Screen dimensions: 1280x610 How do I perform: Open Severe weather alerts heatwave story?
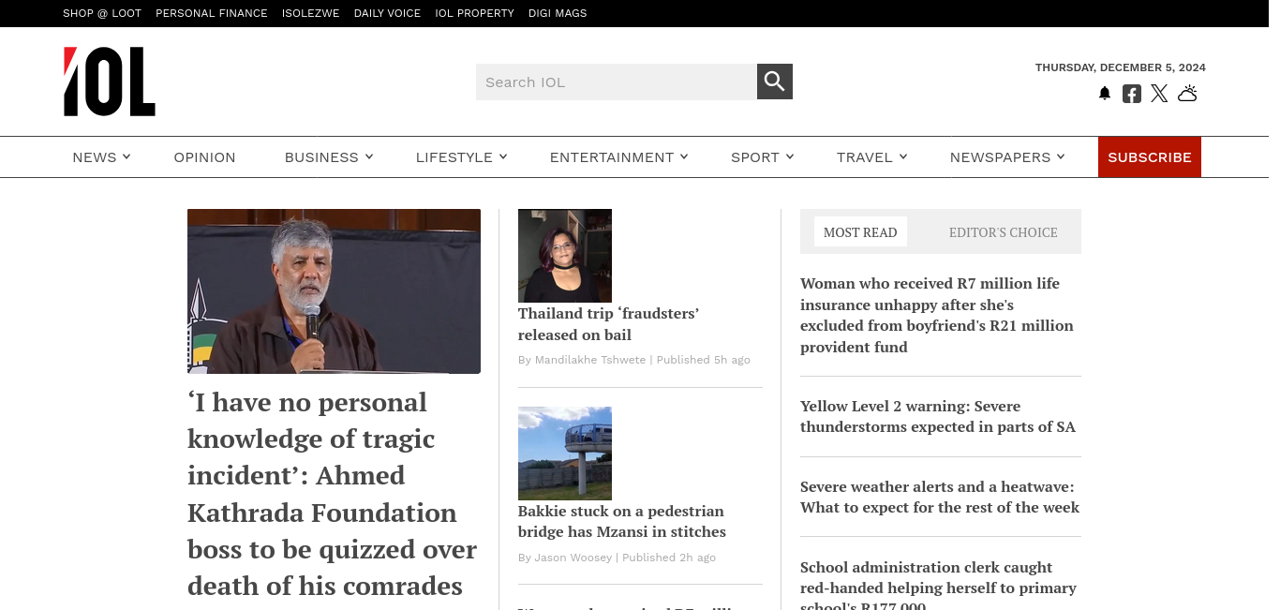coord(940,497)
